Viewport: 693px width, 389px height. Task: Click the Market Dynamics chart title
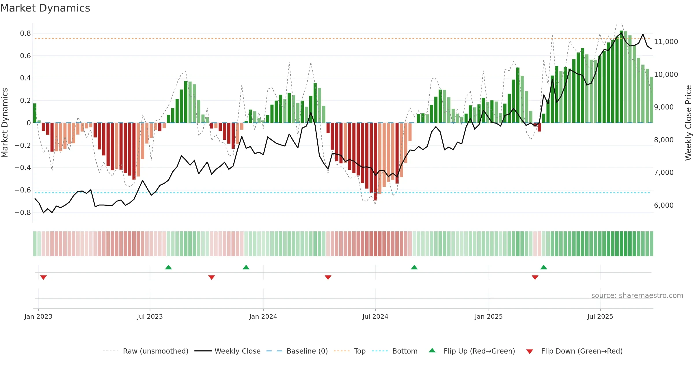point(45,8)
